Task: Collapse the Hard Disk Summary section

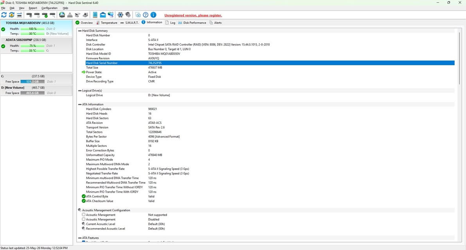Action: [x=80, y=31]
